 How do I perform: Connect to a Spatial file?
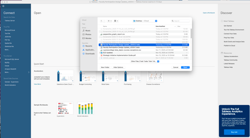[8, 43]
